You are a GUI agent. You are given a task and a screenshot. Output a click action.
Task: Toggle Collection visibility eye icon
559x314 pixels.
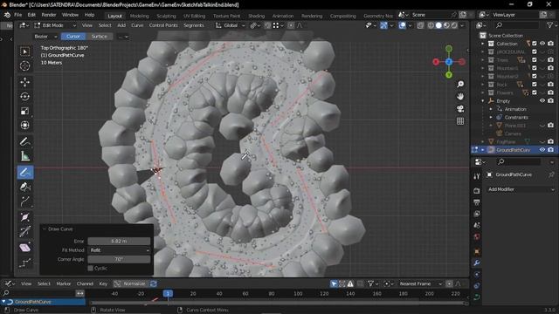coord(542,44)
